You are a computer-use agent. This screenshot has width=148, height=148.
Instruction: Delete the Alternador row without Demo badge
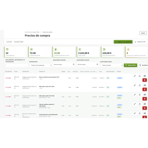point(145,89)
